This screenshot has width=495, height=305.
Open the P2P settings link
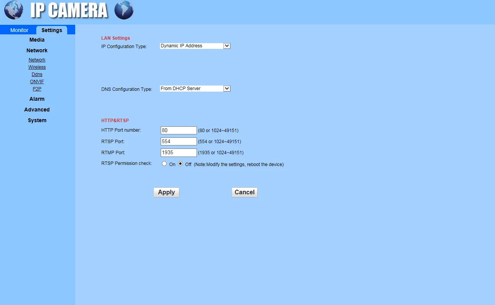coord(37,89)
